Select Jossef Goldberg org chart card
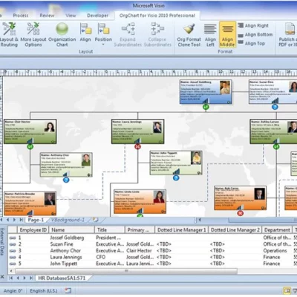297x297 pixels. point(206,91)
